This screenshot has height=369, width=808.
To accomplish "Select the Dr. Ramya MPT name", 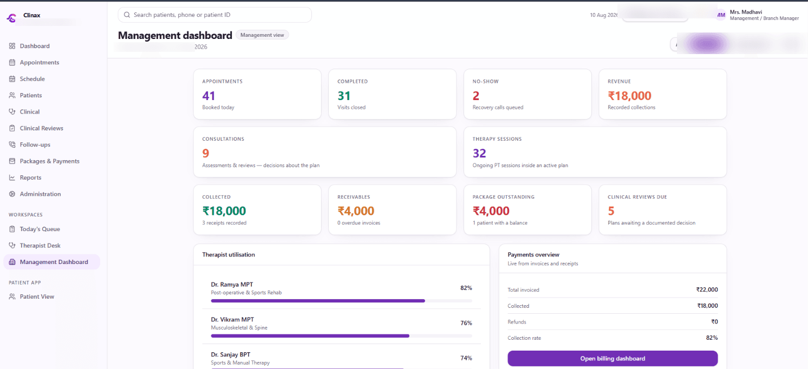I will pos(232,284).
